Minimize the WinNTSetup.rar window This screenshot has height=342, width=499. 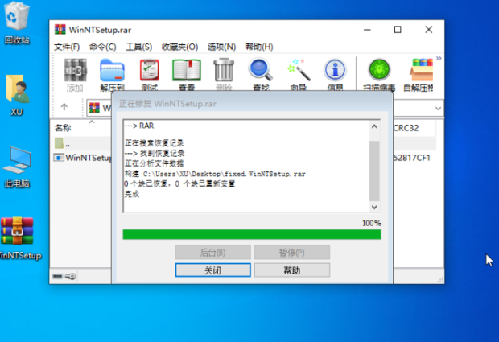[367, 30]
